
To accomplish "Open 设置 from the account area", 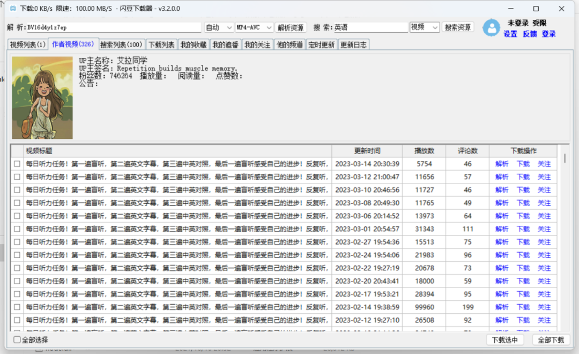I will pos(509,34).
